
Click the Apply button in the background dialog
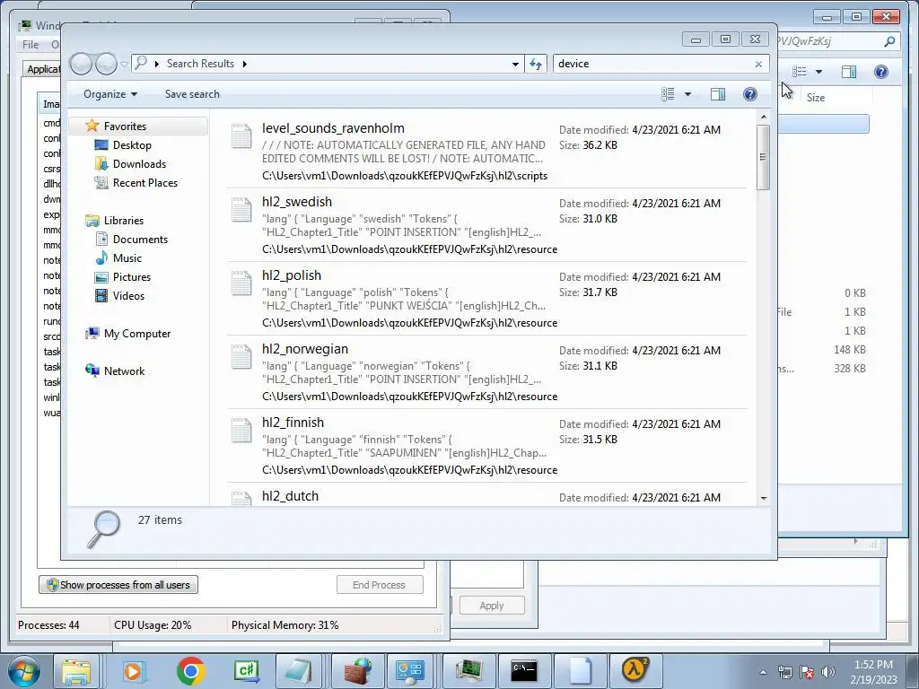pyautogui.click(x=492, y=606)
